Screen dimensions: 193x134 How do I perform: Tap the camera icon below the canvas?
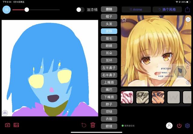tap(8, 125)
